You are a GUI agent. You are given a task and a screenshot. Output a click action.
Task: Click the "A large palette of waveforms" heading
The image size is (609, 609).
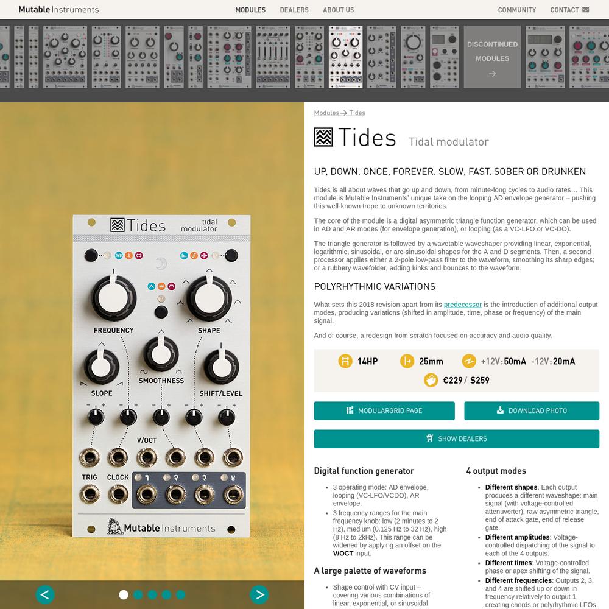(x=370, y=571)
